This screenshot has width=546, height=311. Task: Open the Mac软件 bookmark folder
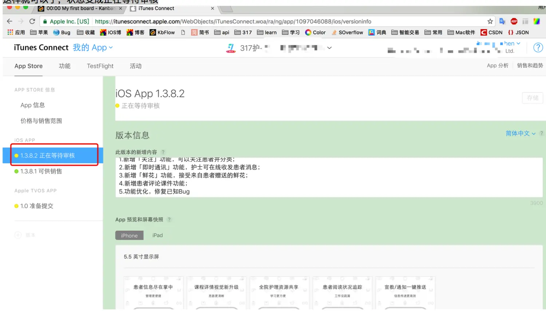[461, 32]
